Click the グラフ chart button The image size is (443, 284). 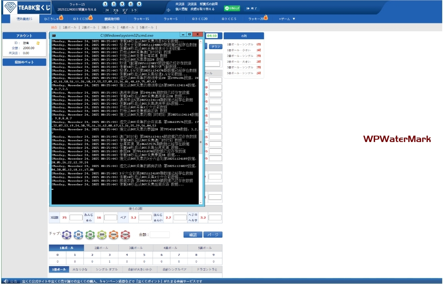click(x=215, y=46)
